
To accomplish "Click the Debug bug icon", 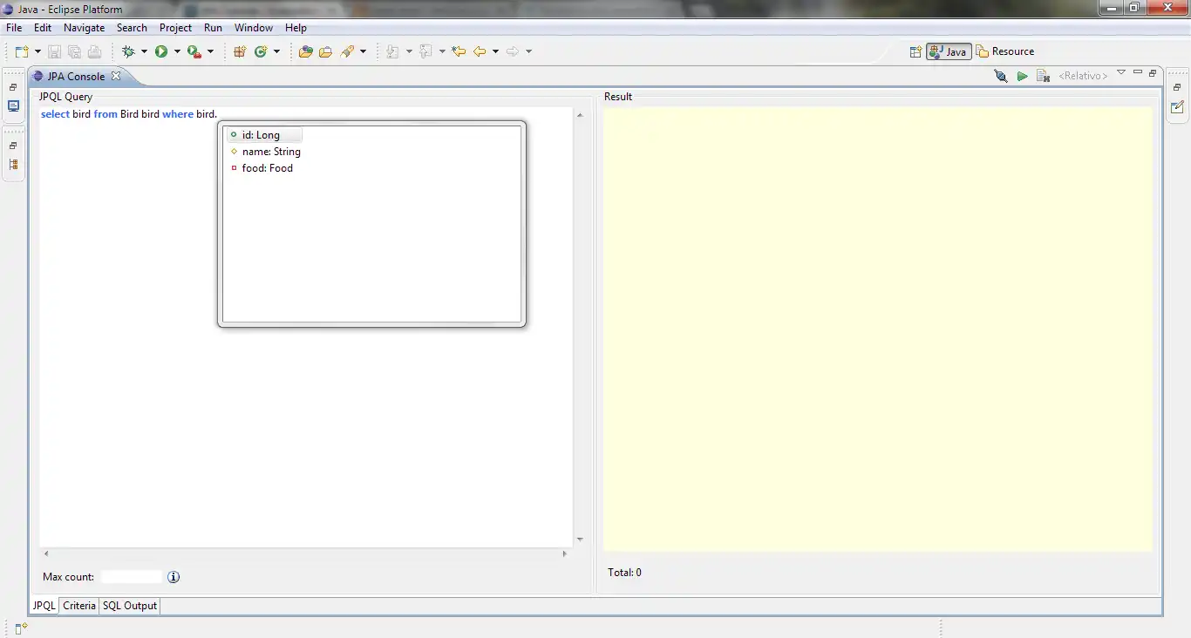I will (129, 51).
